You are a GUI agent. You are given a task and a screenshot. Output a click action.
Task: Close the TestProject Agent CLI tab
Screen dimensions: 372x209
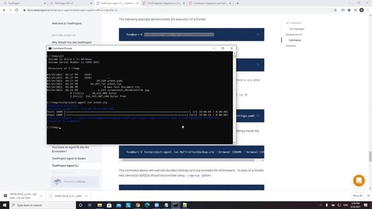tap(138, 3)
